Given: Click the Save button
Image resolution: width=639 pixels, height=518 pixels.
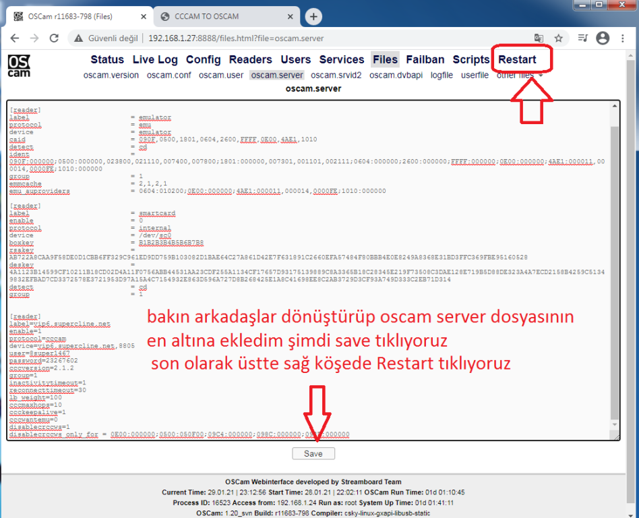Looking at the screenshot, I should point(313,453).
